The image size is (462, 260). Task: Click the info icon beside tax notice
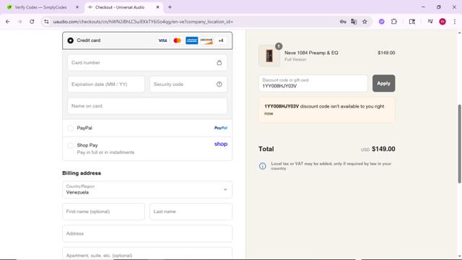pos(263,166)
